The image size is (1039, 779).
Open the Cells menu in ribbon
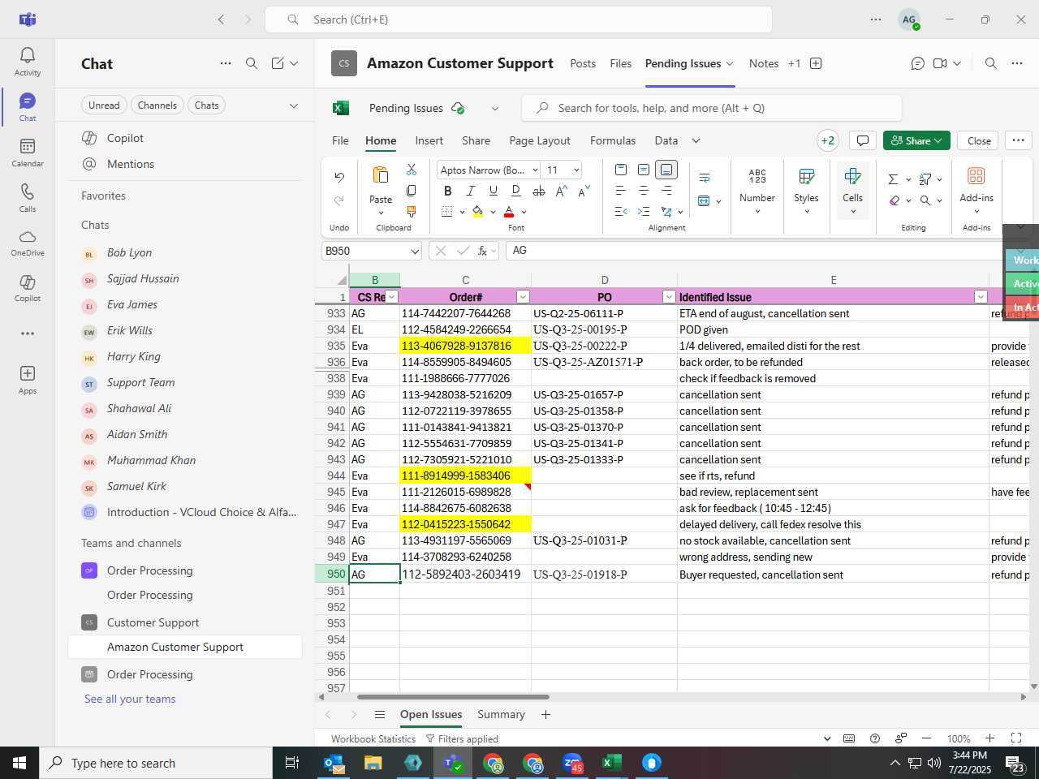pyautogui.click(x=852, y=191)
